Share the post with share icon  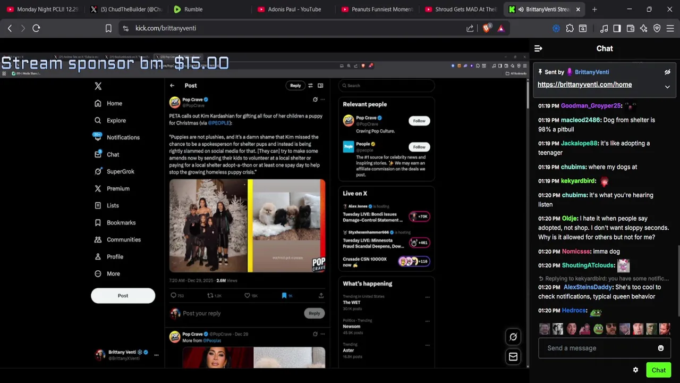point(321,295)
